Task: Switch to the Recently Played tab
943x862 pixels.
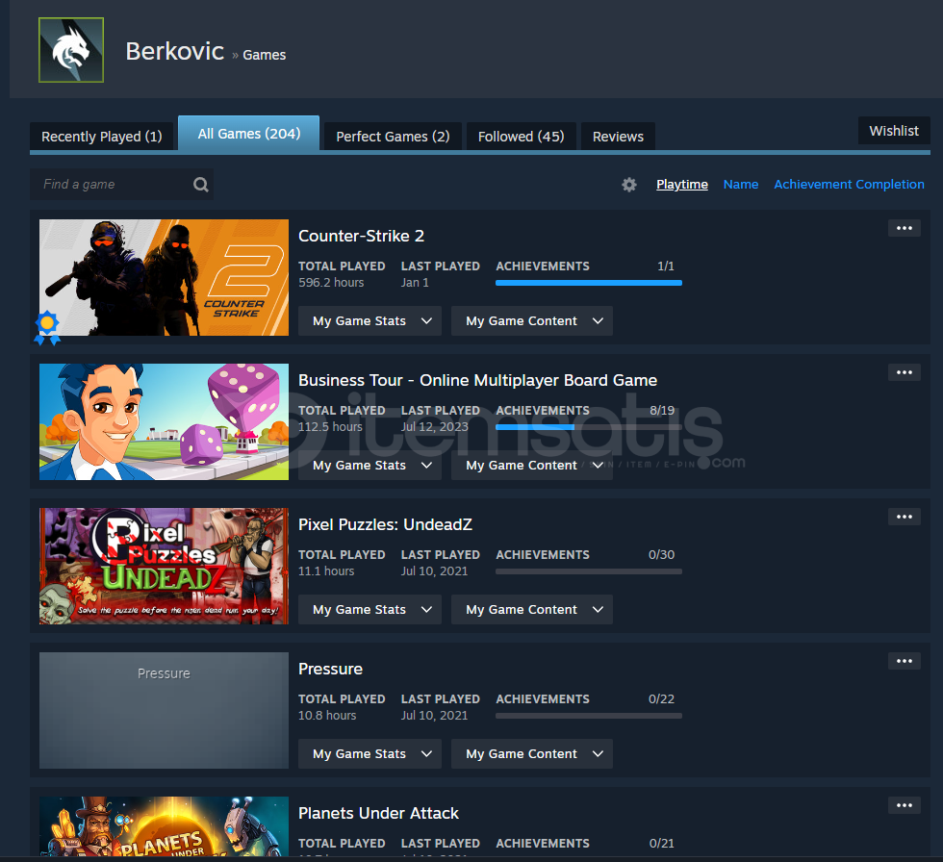Action: tap(102, 137)
